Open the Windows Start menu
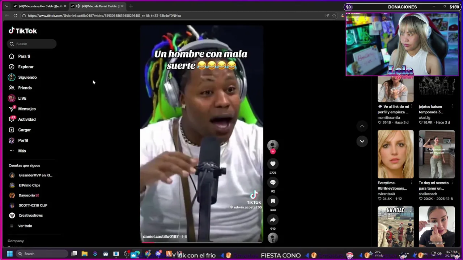Image resolution: width=463 pixels, height=260 pixels. 10,253
